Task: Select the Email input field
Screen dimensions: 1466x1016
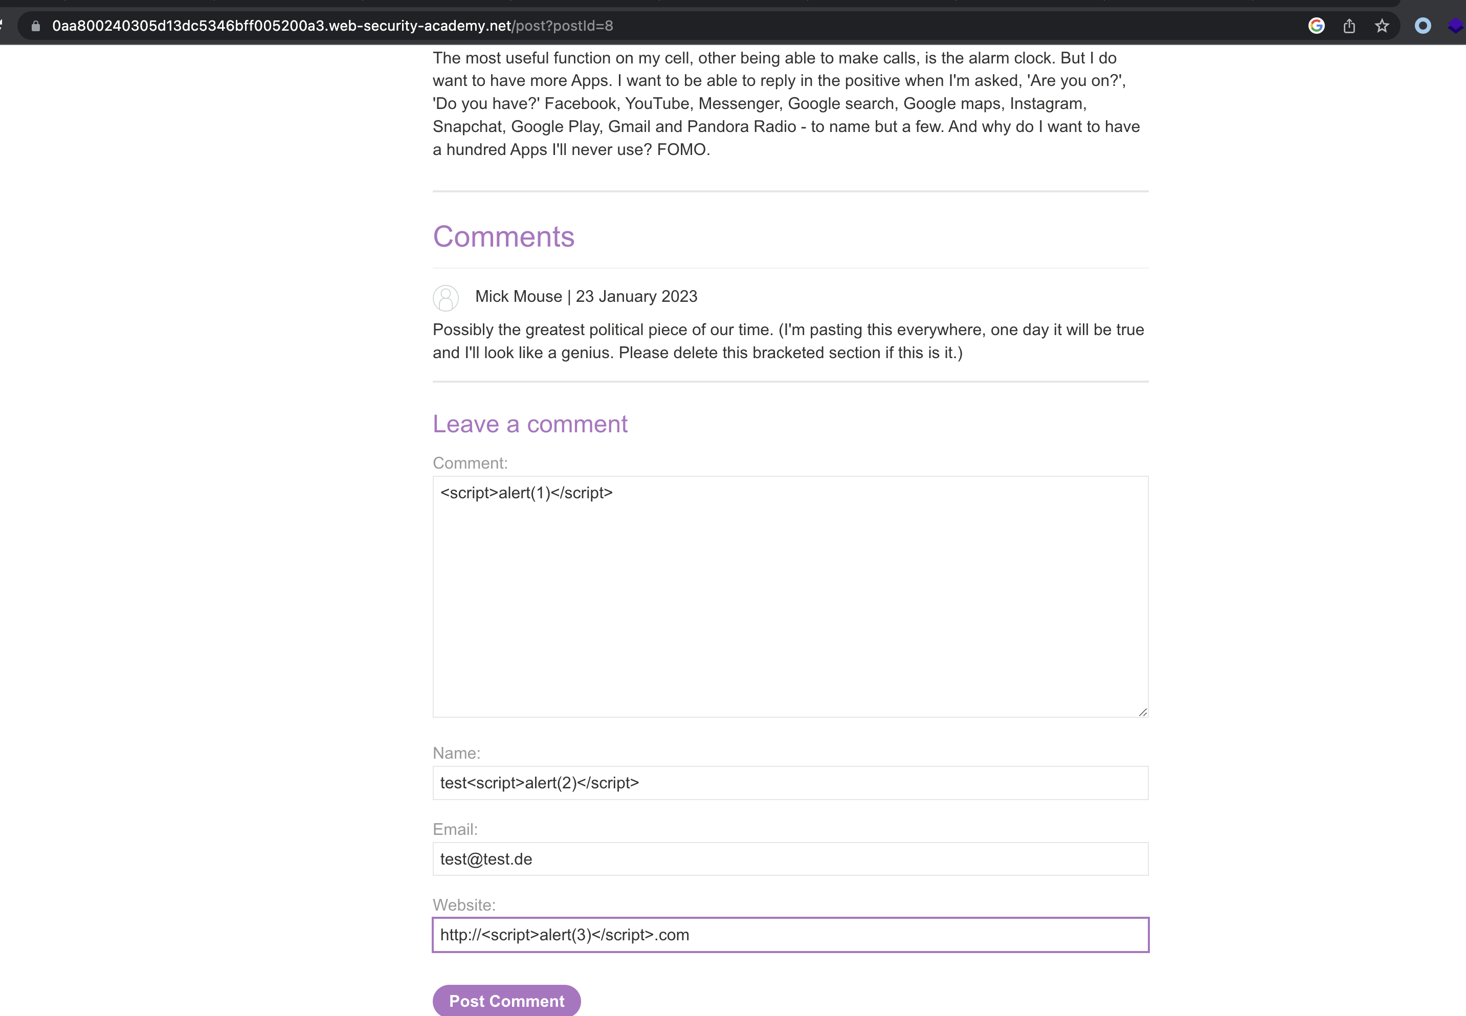Action: point(790,859)
